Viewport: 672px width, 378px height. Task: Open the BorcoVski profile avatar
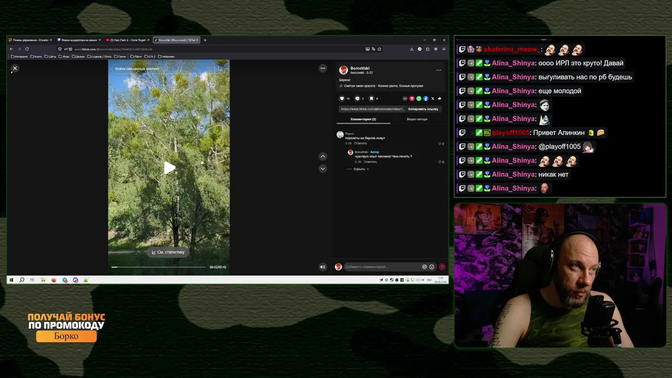(x=343, y=70)
